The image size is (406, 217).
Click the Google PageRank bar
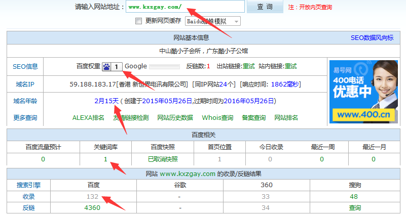pyautogui.click(x=164, y=67)
